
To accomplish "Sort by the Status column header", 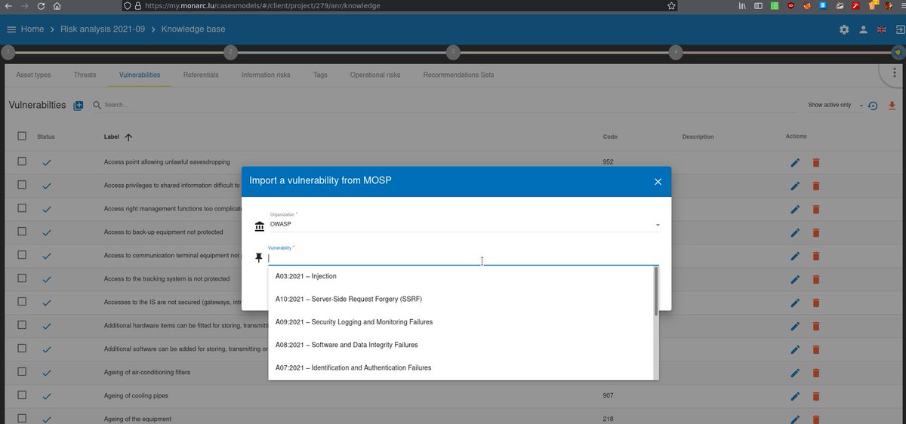I will [46, 137].
